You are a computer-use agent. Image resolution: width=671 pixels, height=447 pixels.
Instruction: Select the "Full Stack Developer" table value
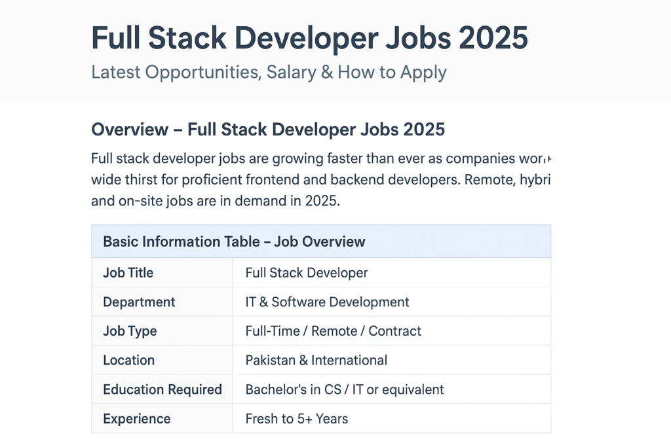pos(307,273)
